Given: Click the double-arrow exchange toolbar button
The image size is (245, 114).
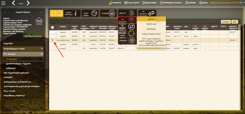Looking at the screenshot, I should [x=147, y=13].
